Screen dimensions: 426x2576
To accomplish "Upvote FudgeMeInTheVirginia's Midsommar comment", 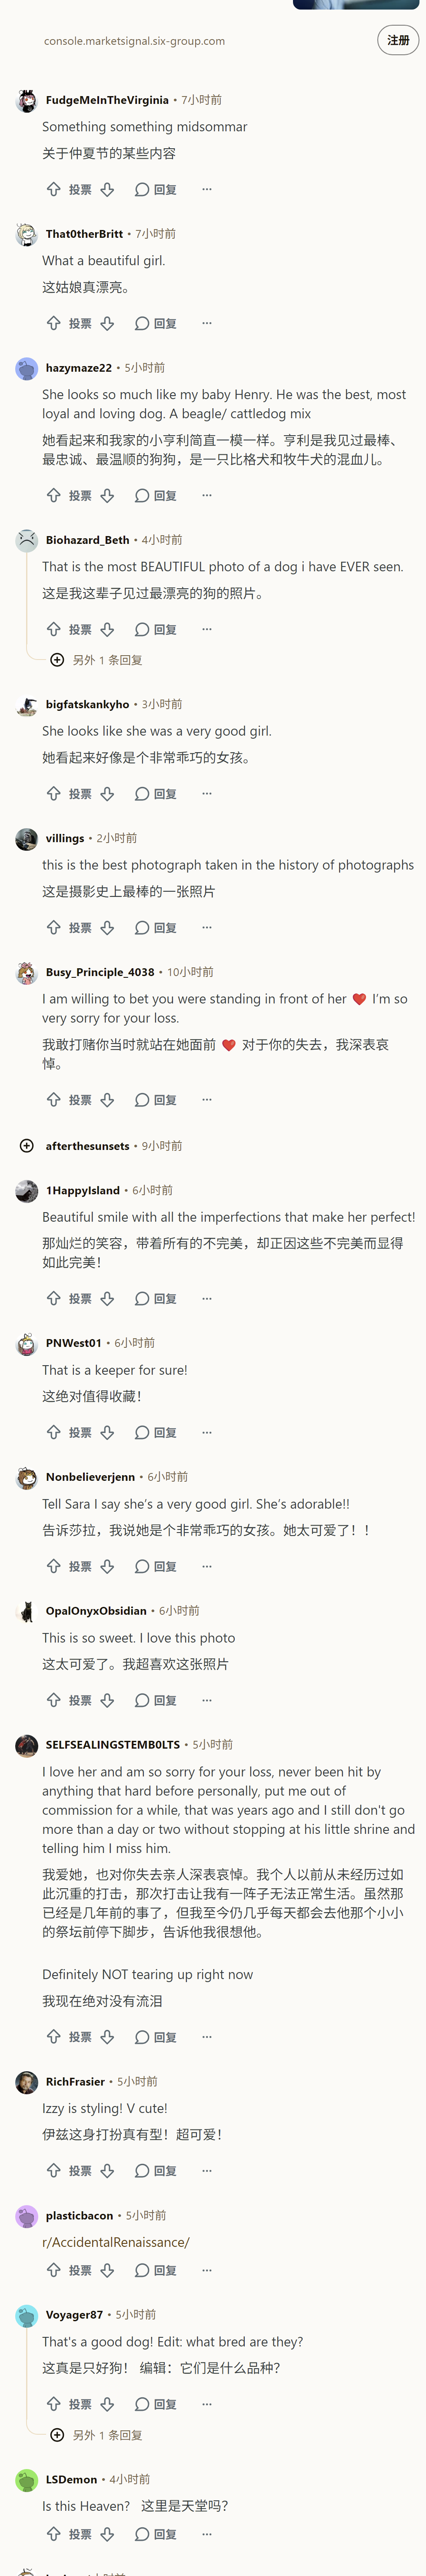I will pos(54,189).
